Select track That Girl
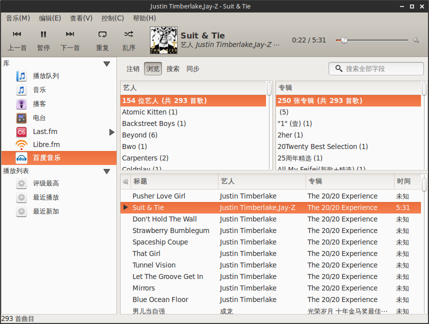 270,253
